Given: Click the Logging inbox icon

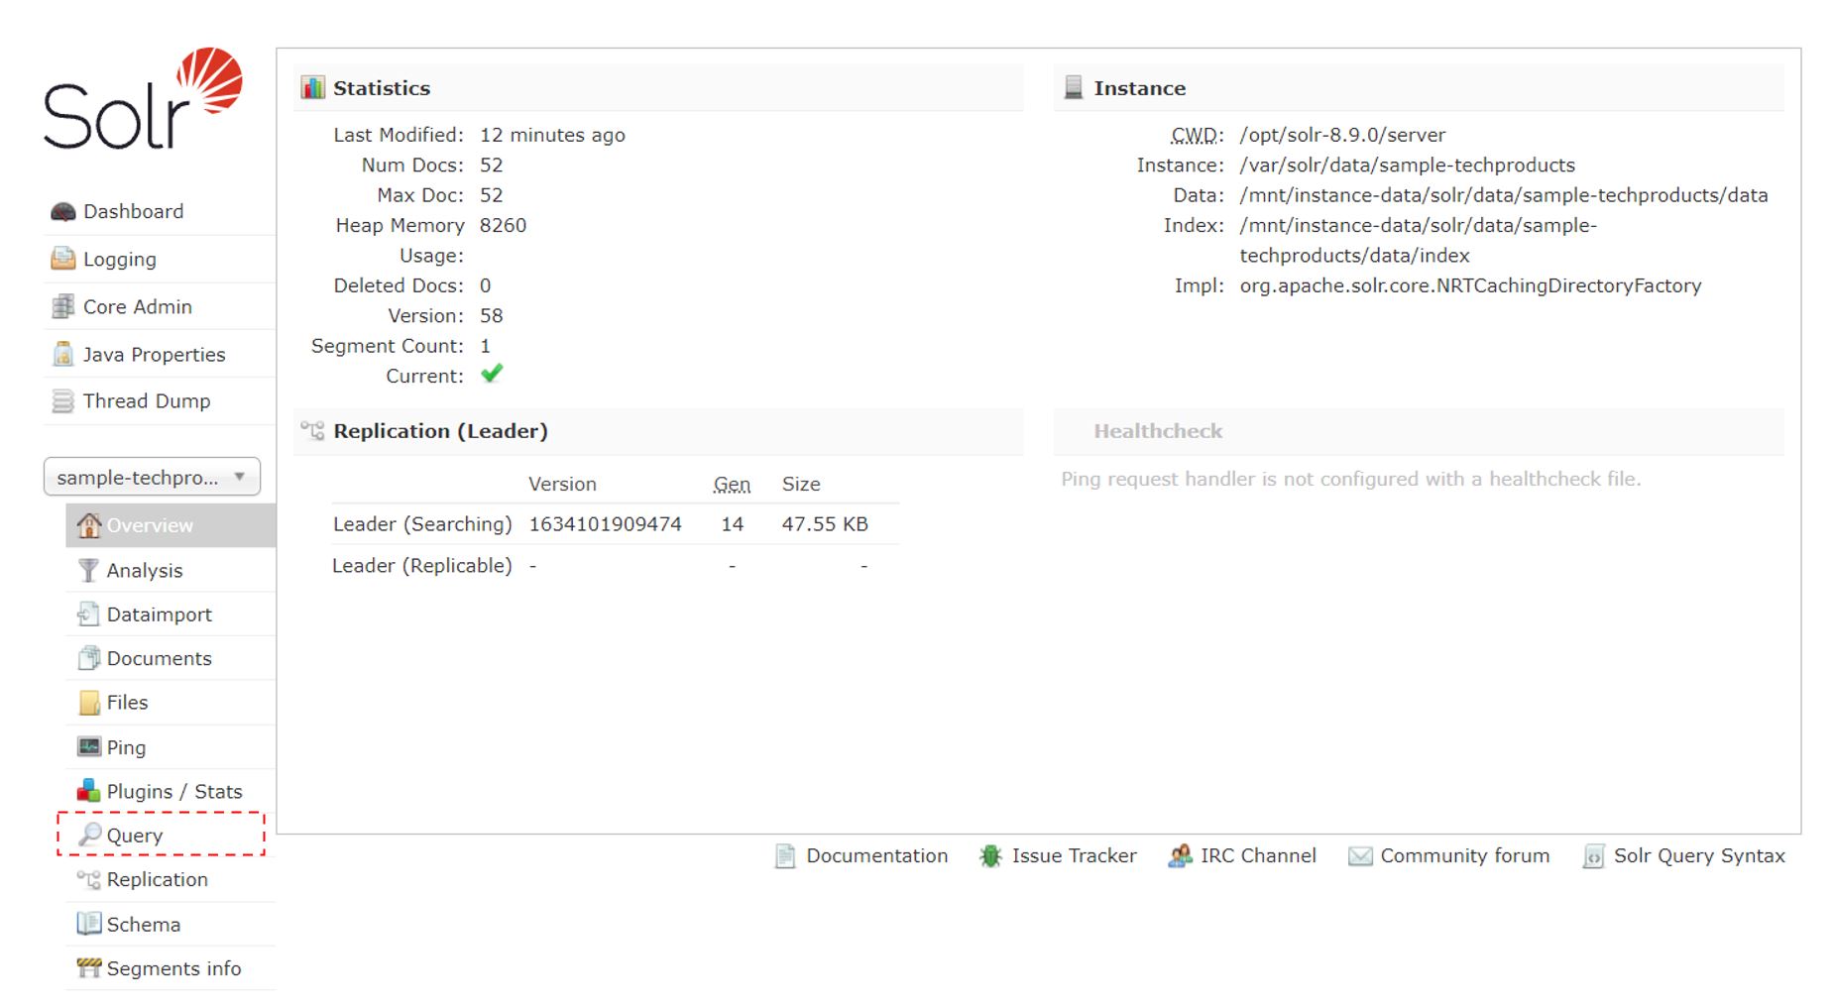Looking at the screenshot, I should (x=63, y=259).
